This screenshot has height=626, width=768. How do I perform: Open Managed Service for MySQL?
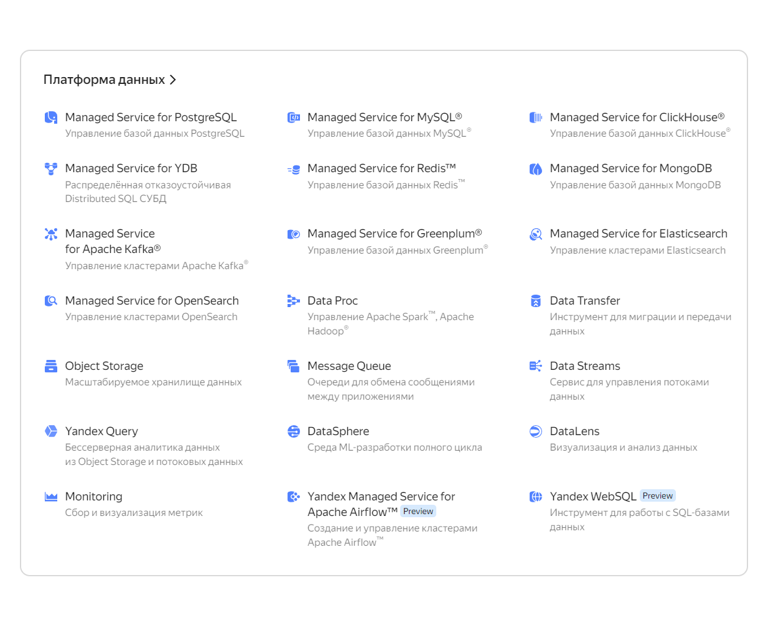click(x=385, y=117)
